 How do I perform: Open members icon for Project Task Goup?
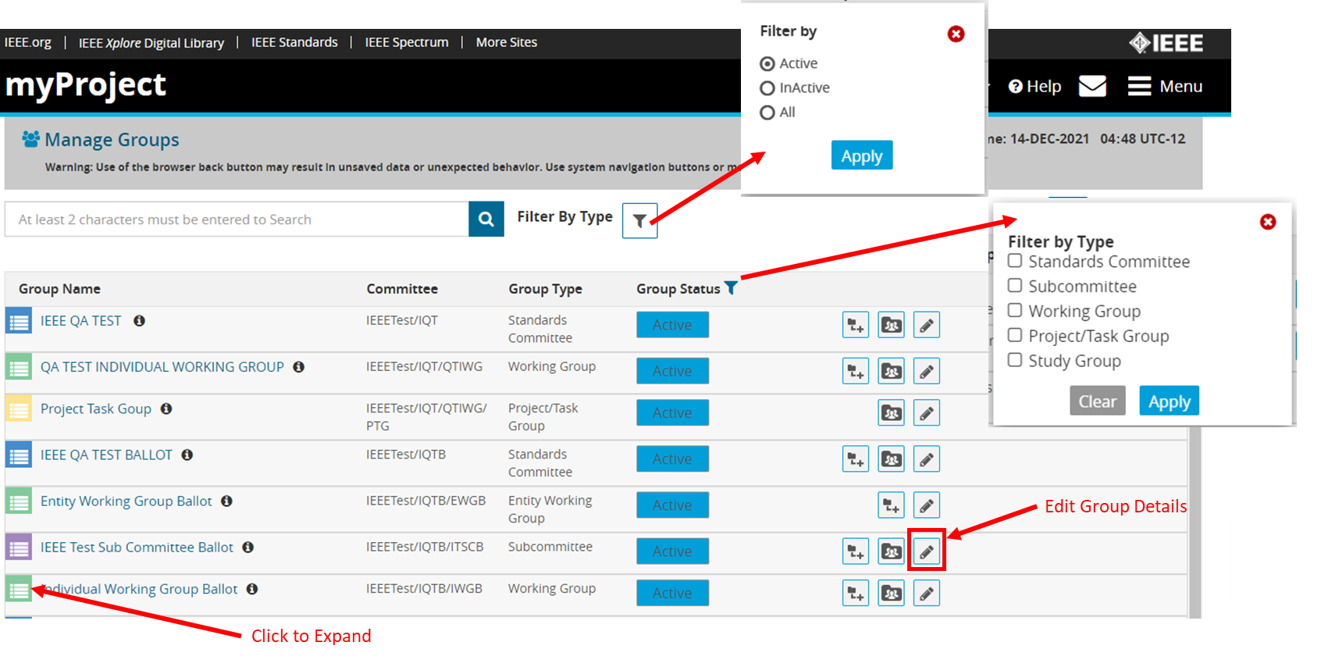pos(891,412)
